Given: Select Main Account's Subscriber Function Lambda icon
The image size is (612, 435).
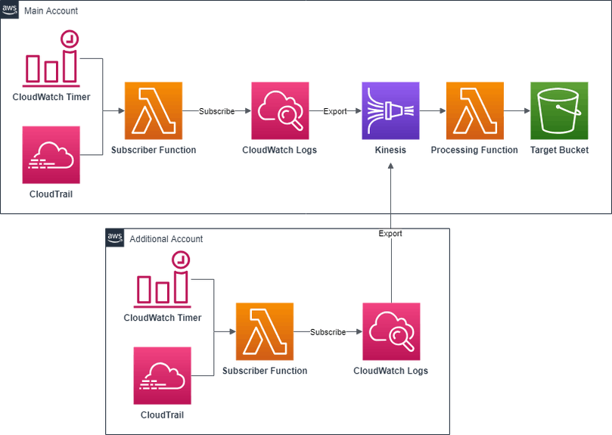Looking at the screenshot, I should (x=154, y=111).
